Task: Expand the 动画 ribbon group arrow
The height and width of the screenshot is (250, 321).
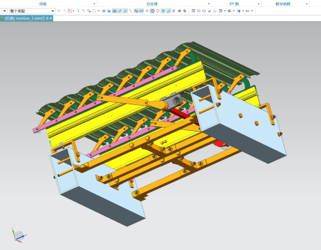Action: [x=94, y=4]
